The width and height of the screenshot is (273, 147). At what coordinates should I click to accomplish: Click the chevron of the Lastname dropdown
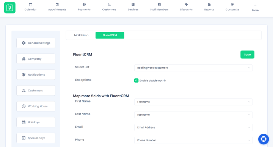[249, 115]
